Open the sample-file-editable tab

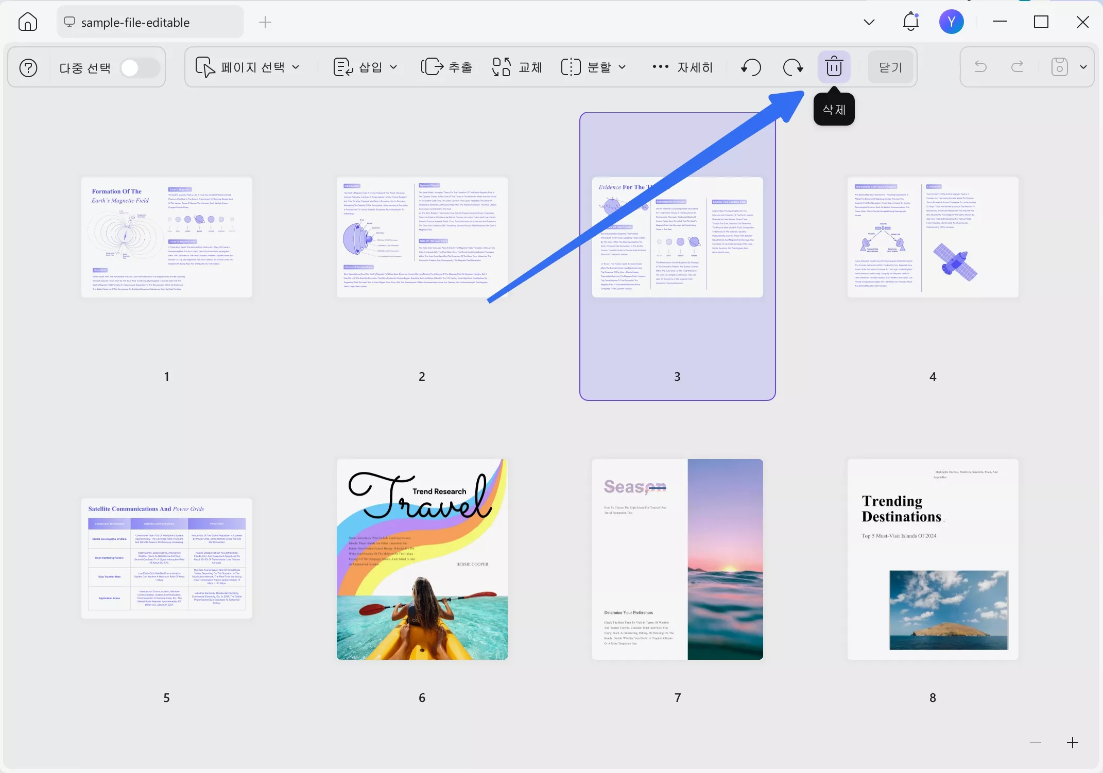(150, 22)
